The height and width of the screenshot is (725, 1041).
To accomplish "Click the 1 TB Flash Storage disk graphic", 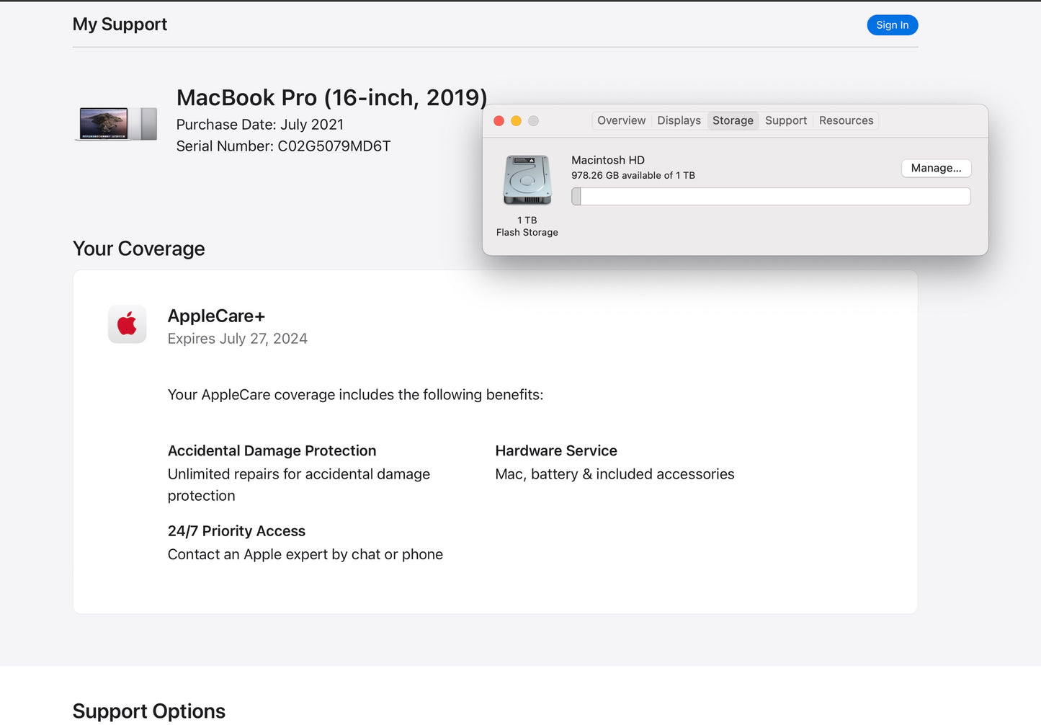I will point(527,179).
